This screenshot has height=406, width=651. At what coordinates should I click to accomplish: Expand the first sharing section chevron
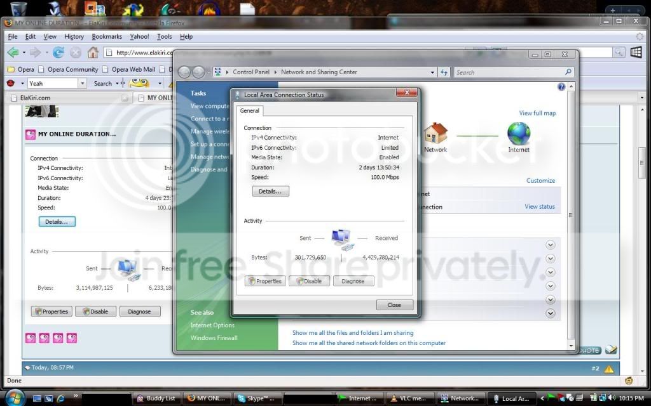coord(550,245)
